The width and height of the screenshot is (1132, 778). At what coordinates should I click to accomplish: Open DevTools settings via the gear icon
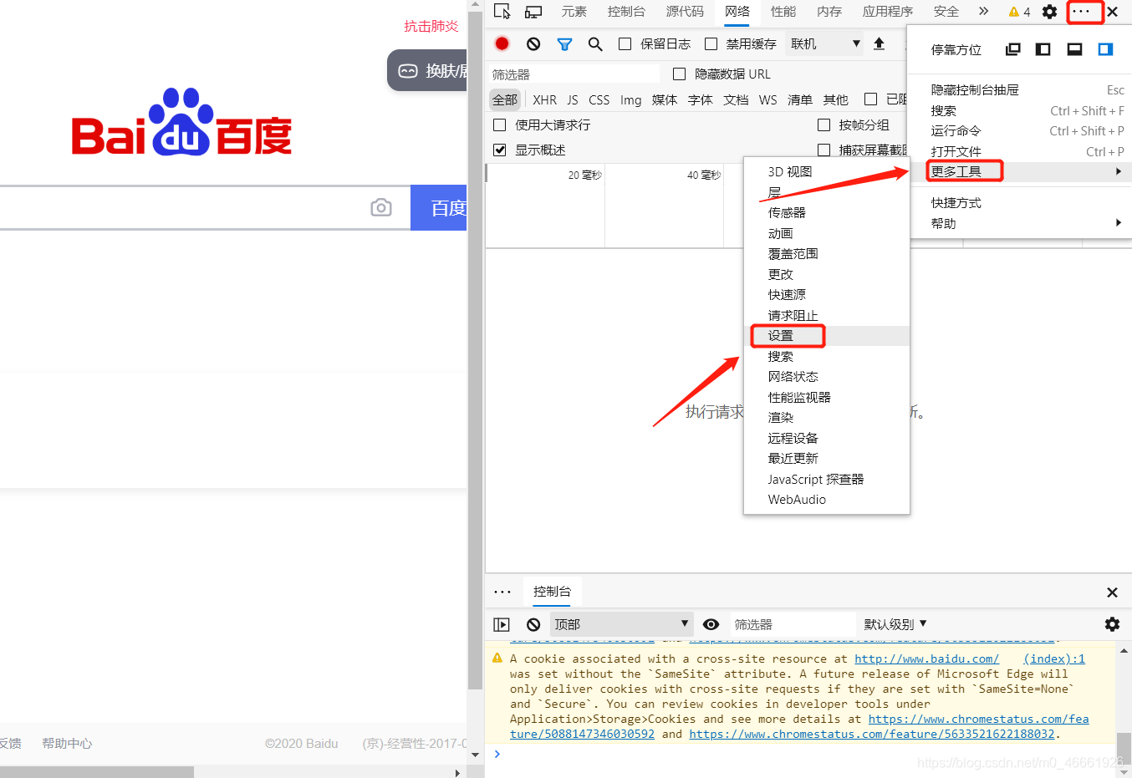[x=1049, y=11]
